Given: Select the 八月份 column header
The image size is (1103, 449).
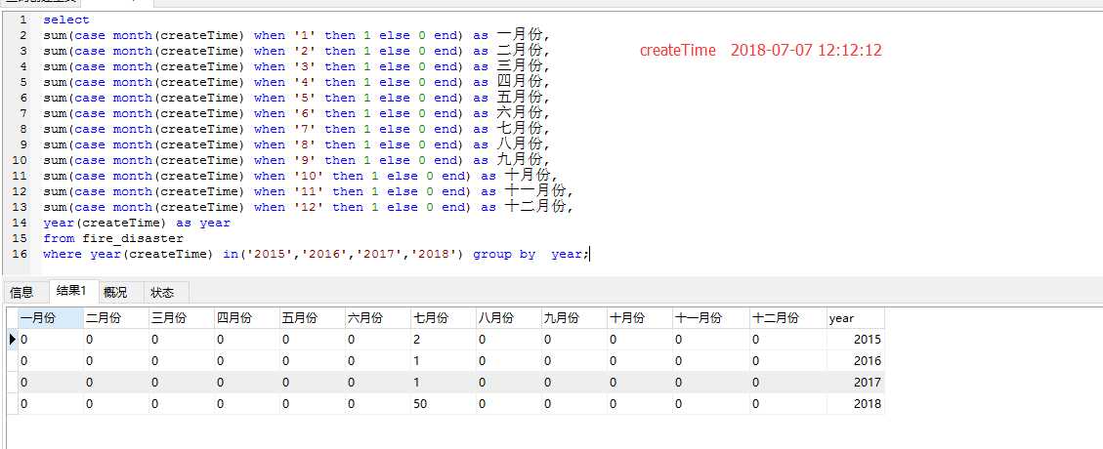Looking at the screenshot, I should 508,317.
